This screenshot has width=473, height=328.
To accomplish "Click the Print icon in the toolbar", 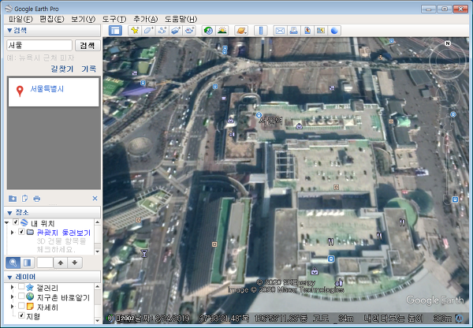I will tap(294, 31).
